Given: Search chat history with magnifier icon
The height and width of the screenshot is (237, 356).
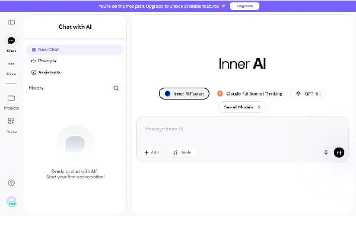Looking at the screenshot, I should coord(116,88).
